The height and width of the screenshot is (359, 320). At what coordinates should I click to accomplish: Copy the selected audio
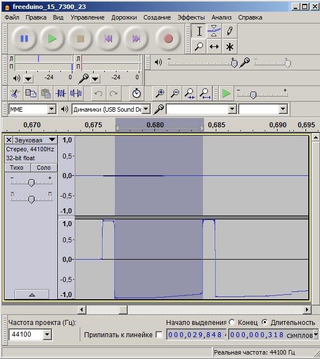pyautogui.click(x=31, y=93)
